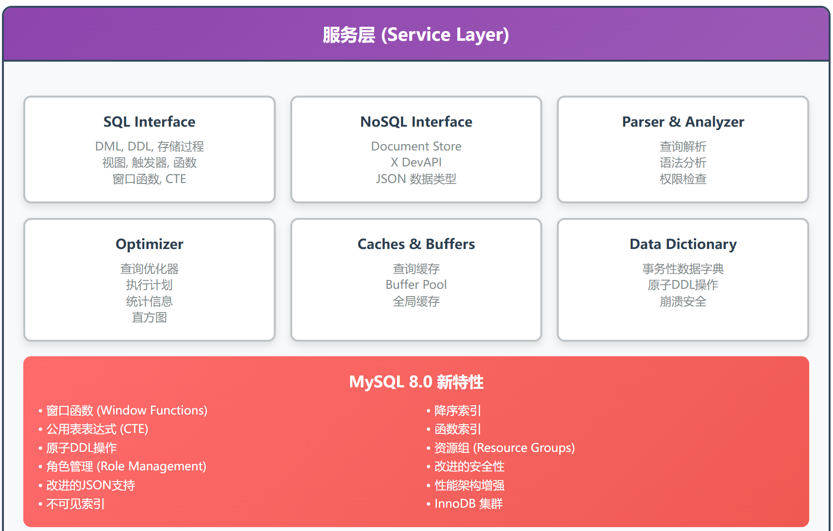Click '资源组 (Resource Groups)' bullet

[x=500, y=448]
